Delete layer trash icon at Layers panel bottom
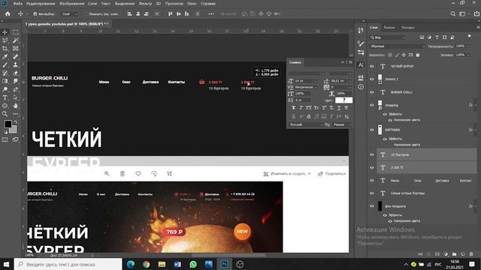The image size is (481, 270). pyautogui.click(x=471, y=254)
